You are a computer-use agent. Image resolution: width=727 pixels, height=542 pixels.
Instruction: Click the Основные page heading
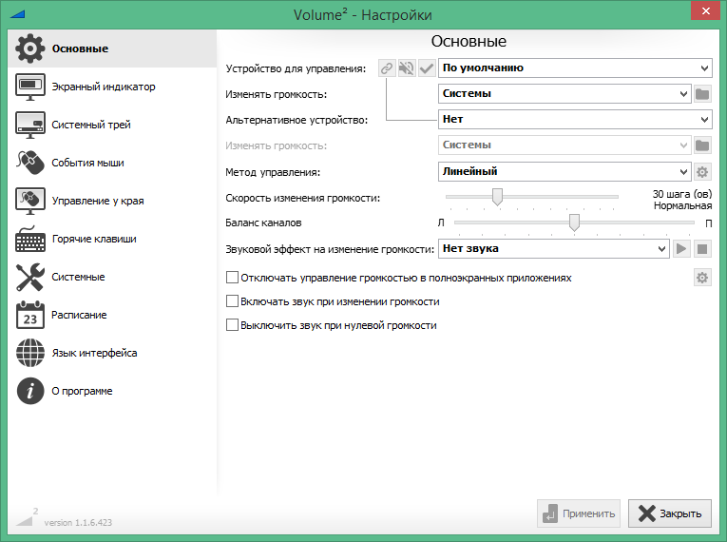(x=469, y=41)
